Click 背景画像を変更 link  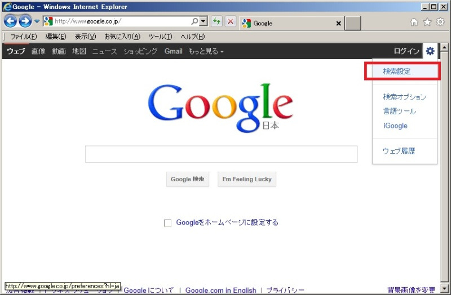[x=412, y=290]
